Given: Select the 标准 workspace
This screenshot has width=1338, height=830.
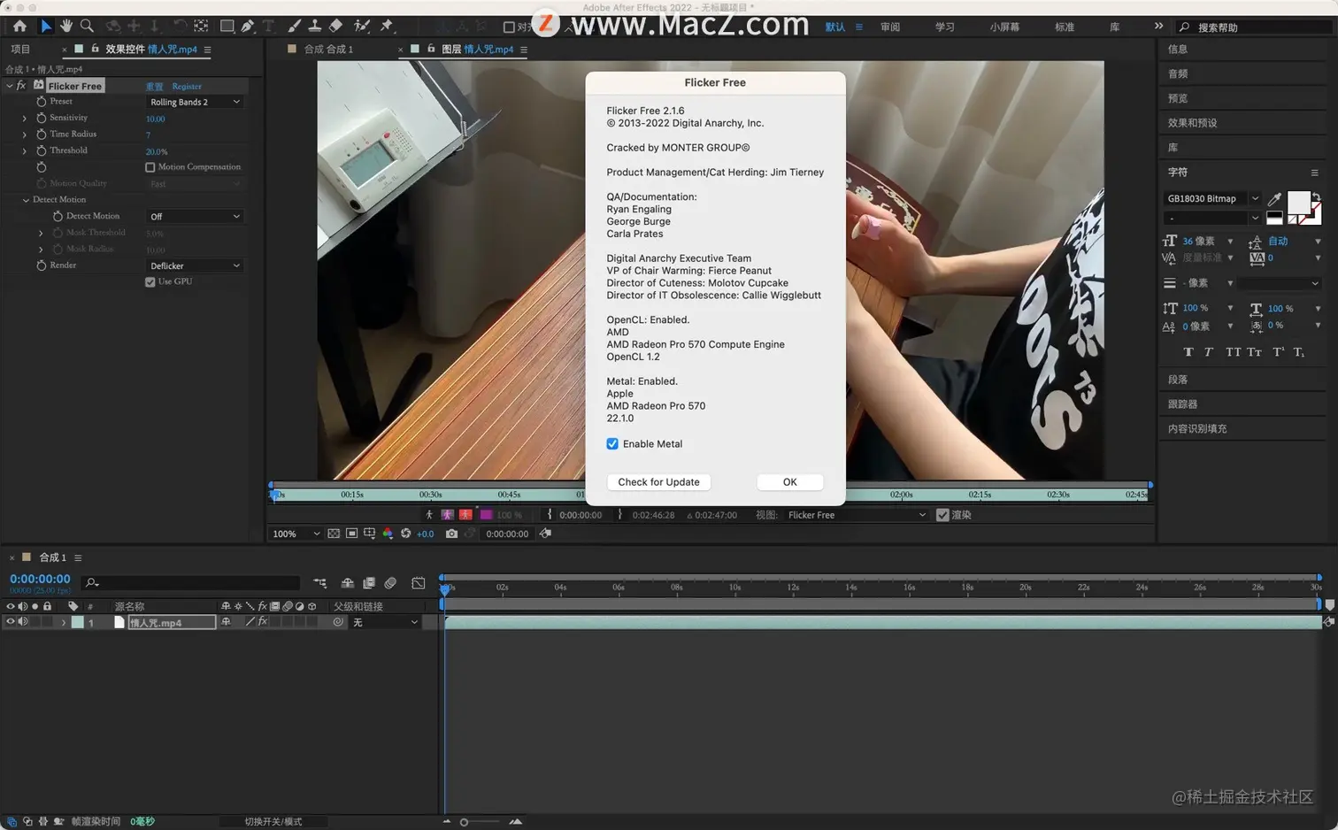Looking at the screenshot, I should point(1065,27).
